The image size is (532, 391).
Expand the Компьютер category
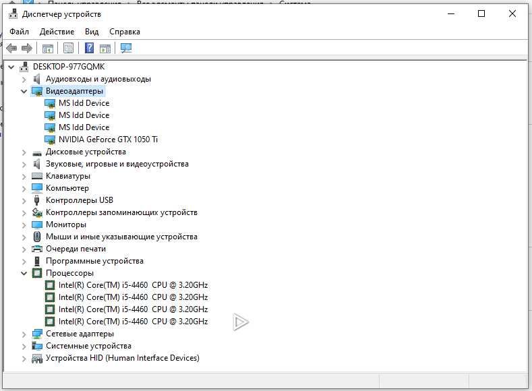(x=24, y=189)
